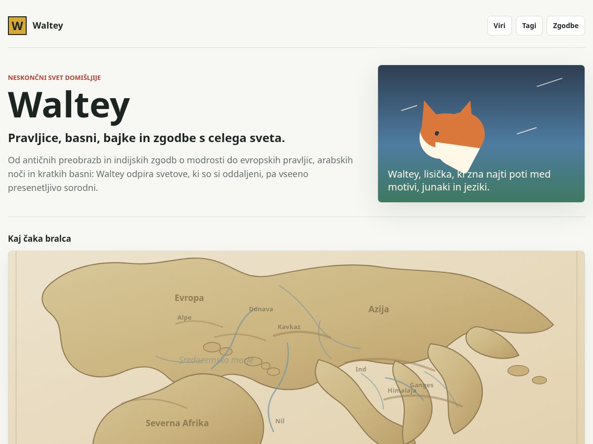Open the Zgodbe navigation button

pos(566,26)
